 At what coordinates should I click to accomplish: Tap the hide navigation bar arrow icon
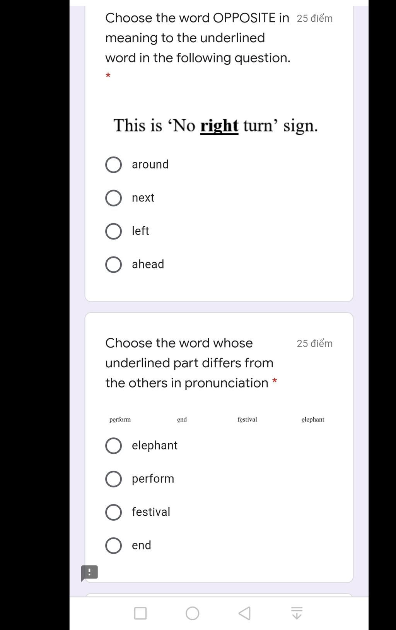tap(297, 613)
